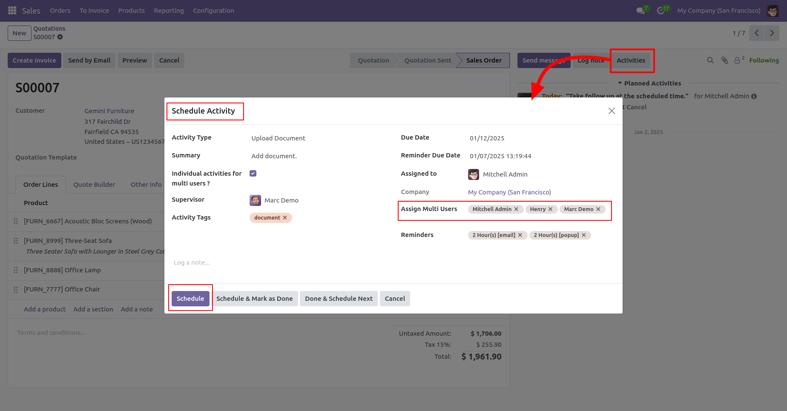Click Send by Email
The height and width of the screenshot is (411, 787).
tap(89, 60)
